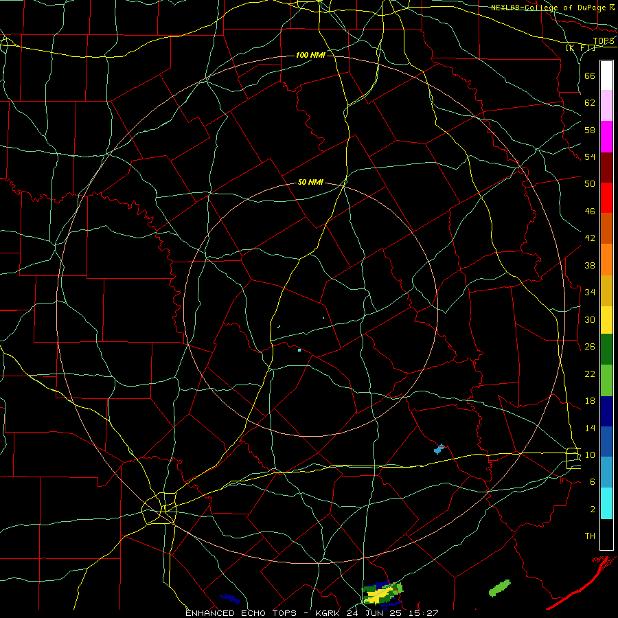The width and height of the screenshot is (618, 618).
Task: Click the TOPS legend title
Action: [604, 41]
